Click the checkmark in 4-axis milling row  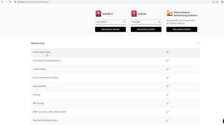click(x=167, y=69)
